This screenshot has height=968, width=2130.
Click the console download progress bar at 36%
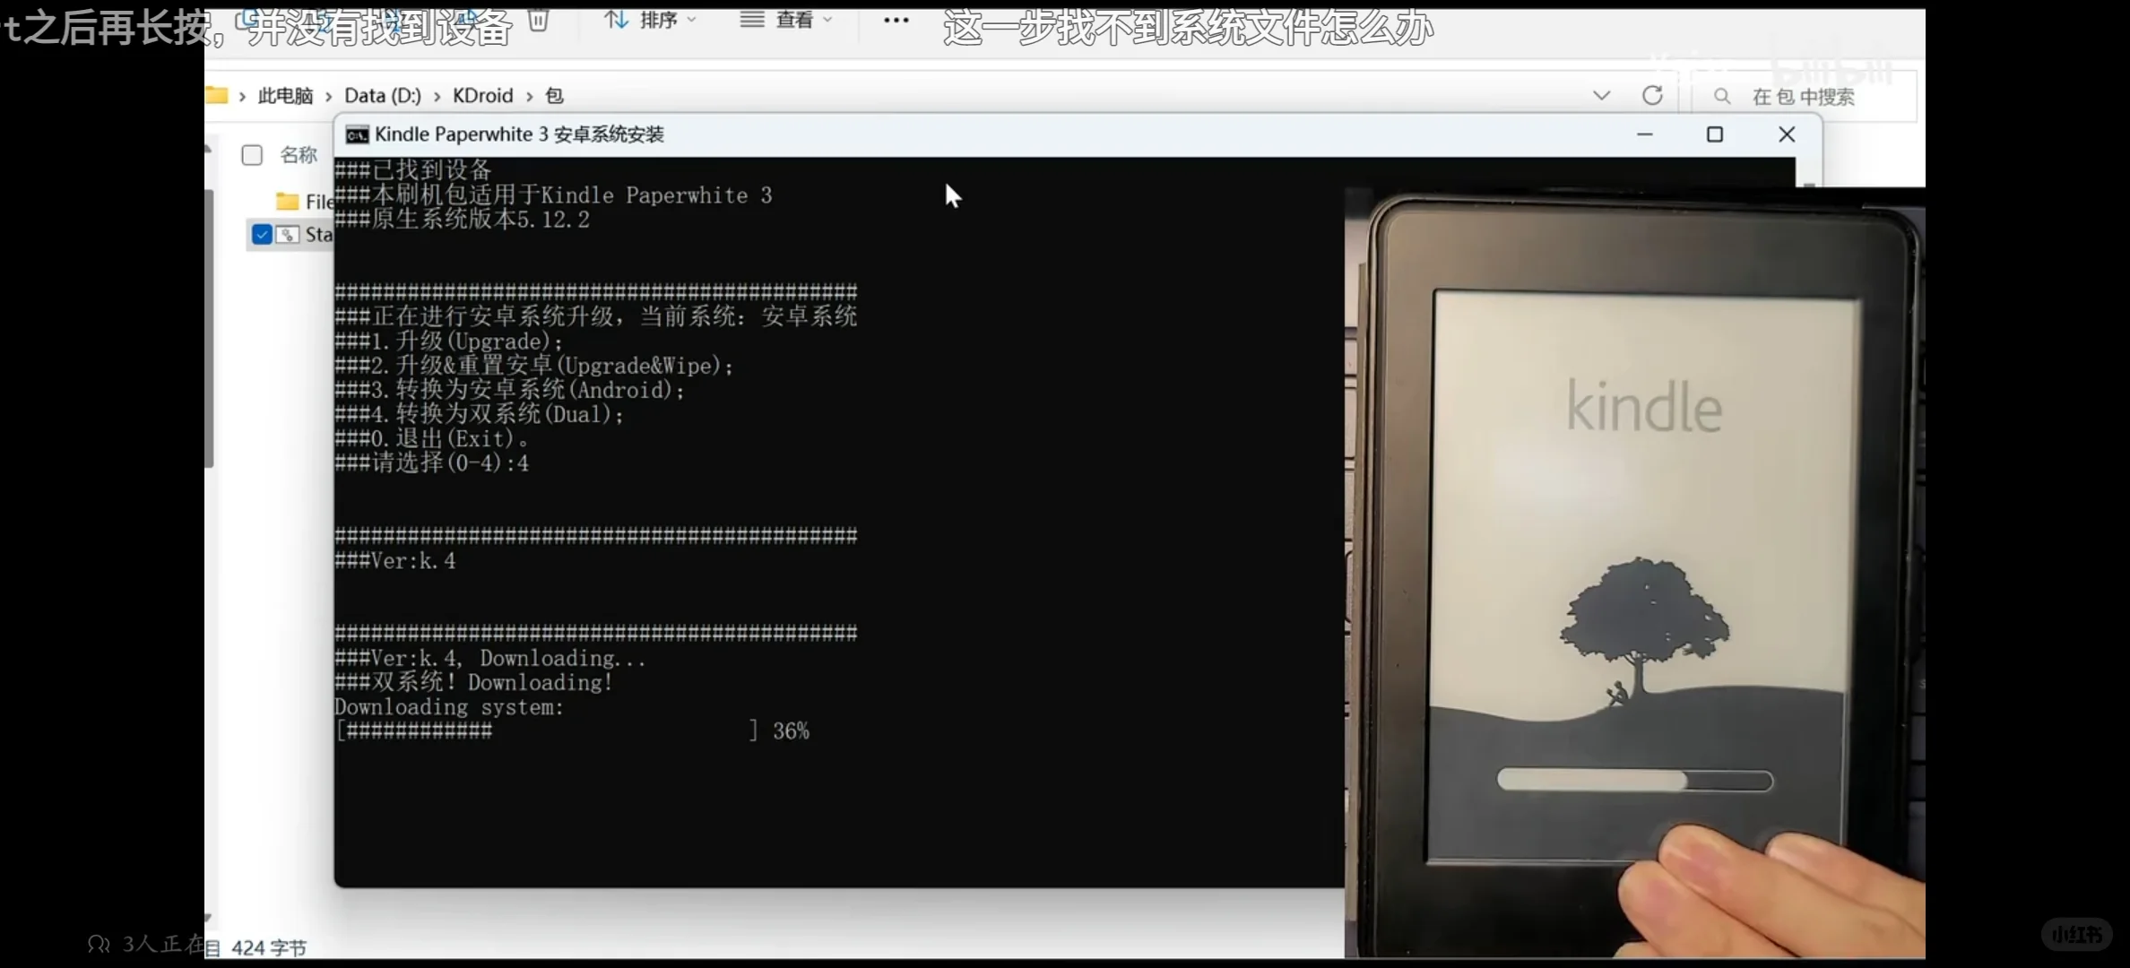547,731
